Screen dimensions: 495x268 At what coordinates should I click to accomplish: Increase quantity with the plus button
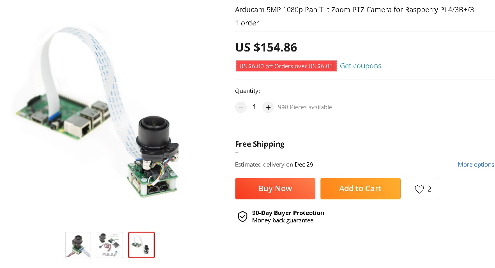pyautogui.click(x=268, y=107)
